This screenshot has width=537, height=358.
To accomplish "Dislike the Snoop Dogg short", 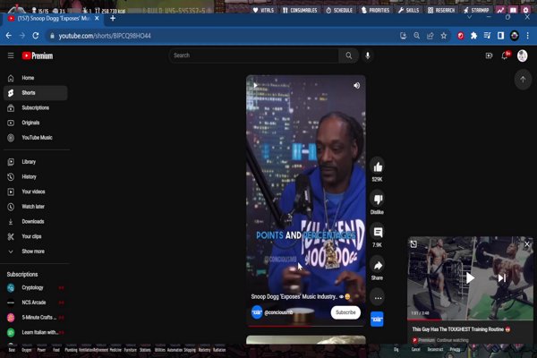I will [x=378, y=200].
